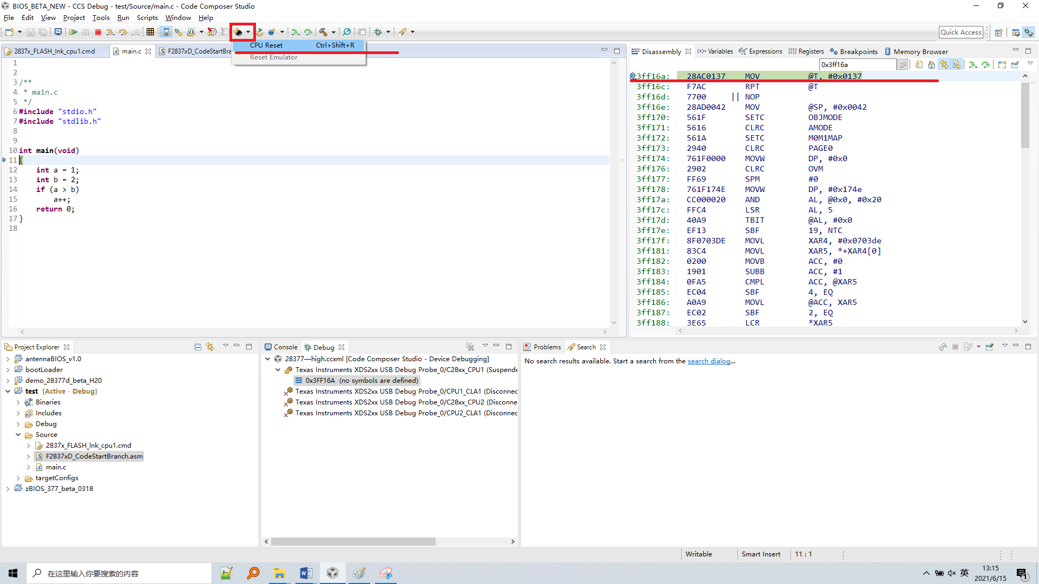Click the Resume (green play) debug icon
Viewport: 1039px width, 584px height.
(73, 32)
